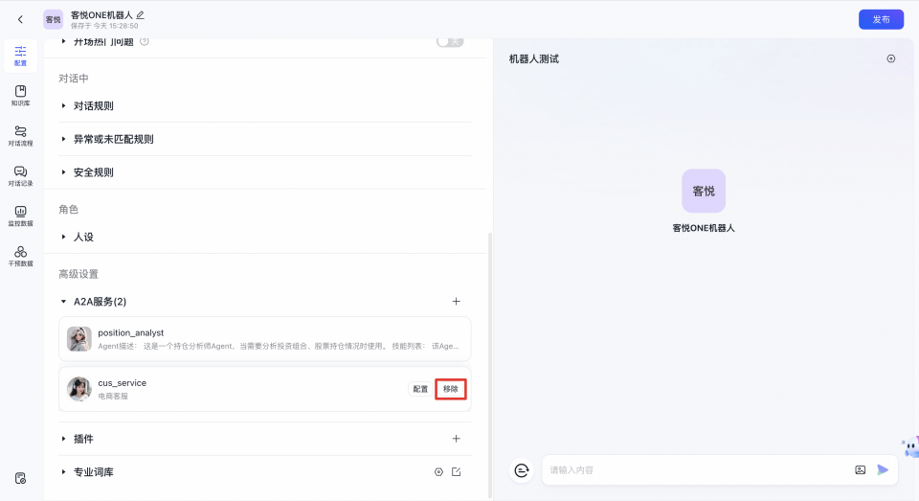Click the cus_service avatar thumbnail
Screen dimensions: 919x501
(79, 389)
